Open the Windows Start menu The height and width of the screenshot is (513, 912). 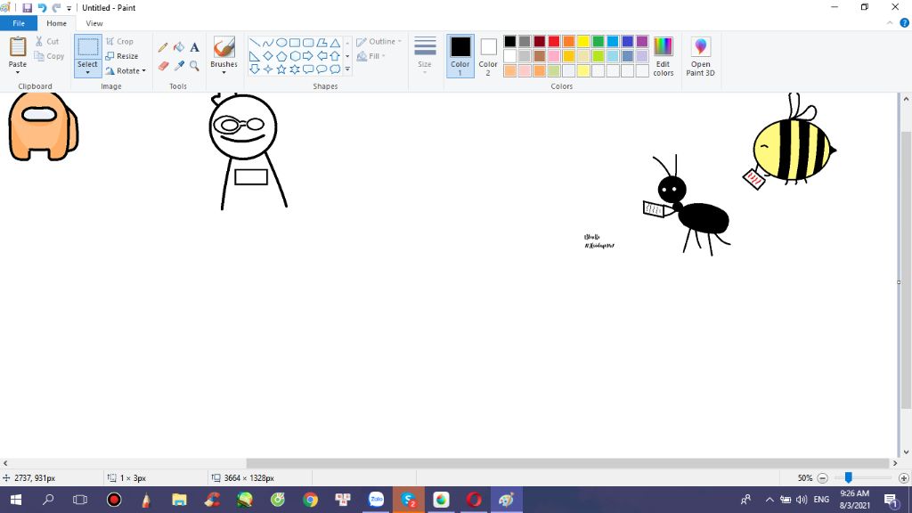click(16, 500)
